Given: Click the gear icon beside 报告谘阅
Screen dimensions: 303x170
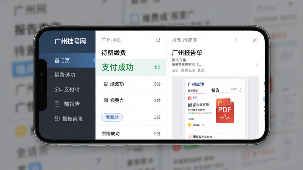Looking at the screenshot, I should click(x=57, y=119).
